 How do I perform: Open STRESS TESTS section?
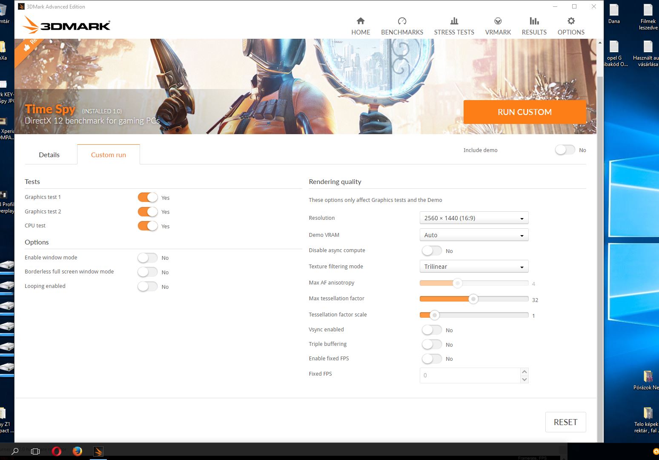[x=454, y=26]
